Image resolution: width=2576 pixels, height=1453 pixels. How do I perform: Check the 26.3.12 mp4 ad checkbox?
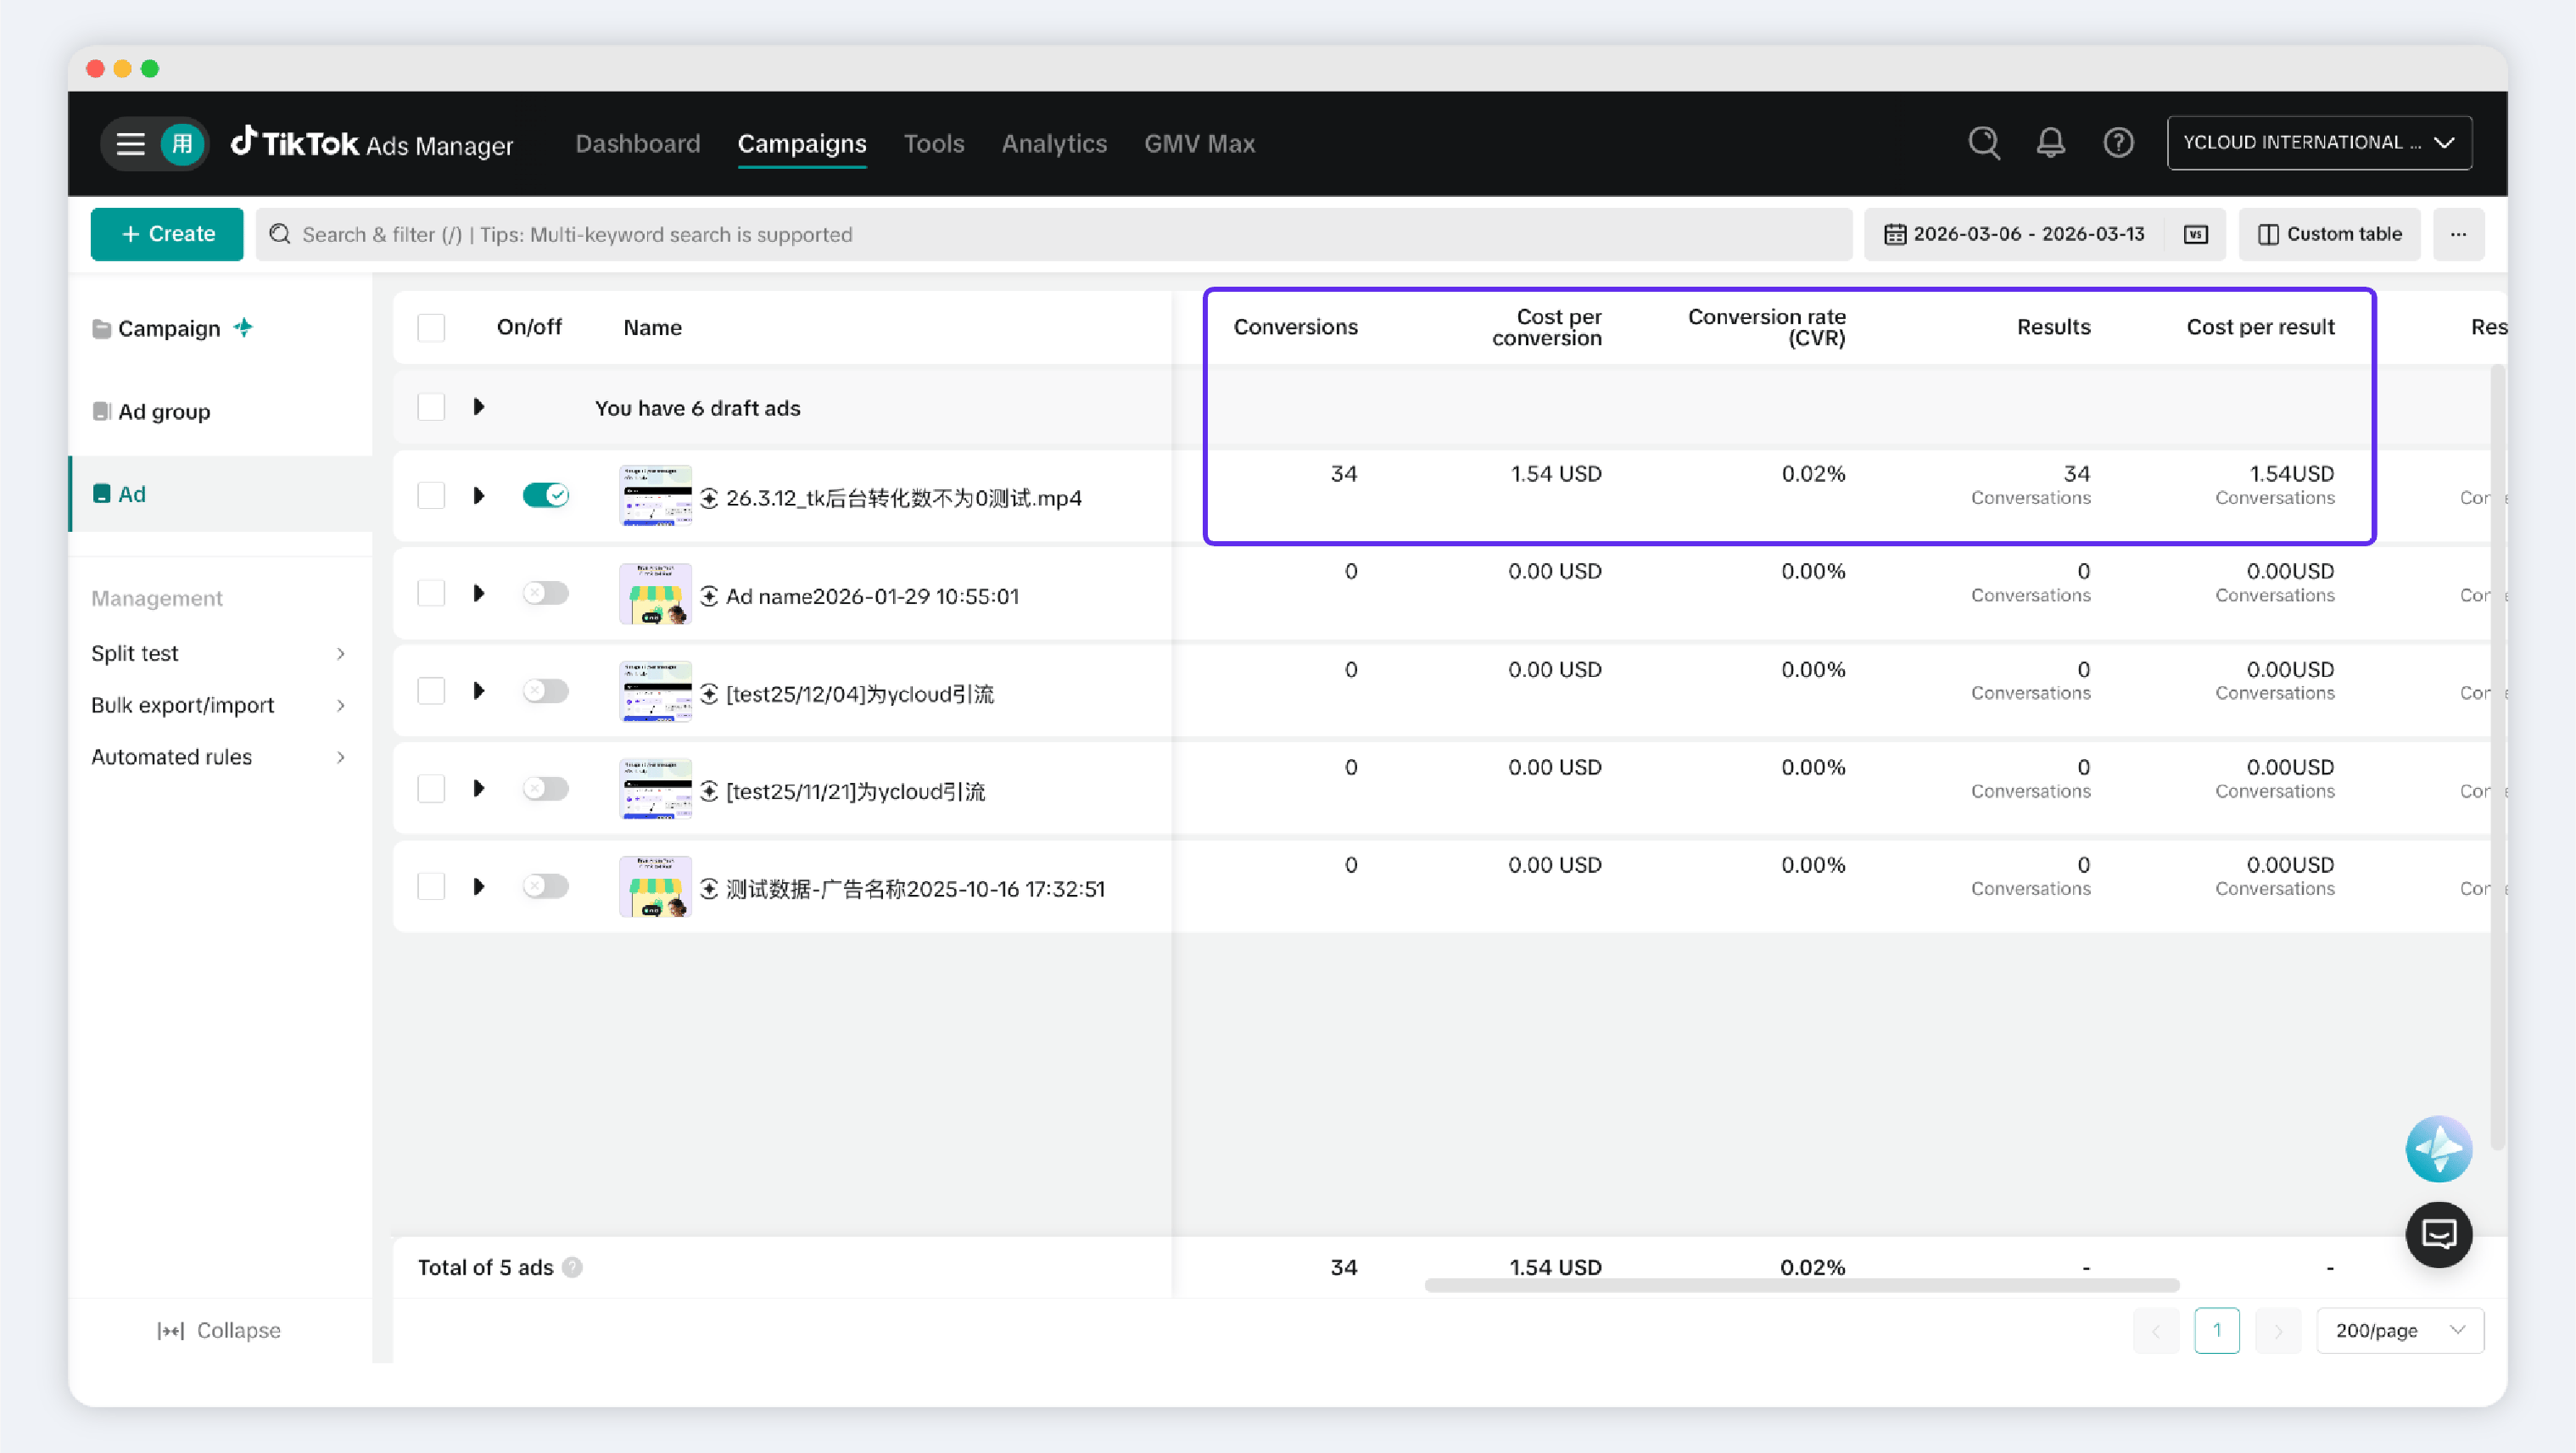pos(431,495)
